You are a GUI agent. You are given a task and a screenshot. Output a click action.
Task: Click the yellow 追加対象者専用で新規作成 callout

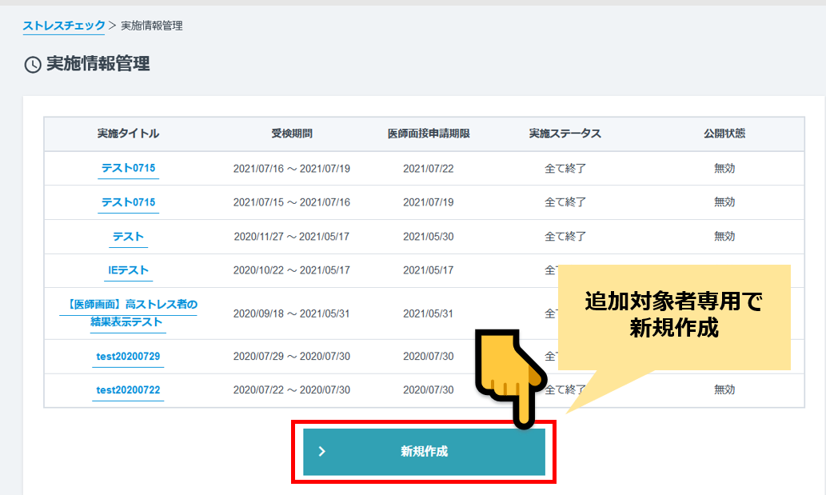pyautogui.click(x=673, y=315)
